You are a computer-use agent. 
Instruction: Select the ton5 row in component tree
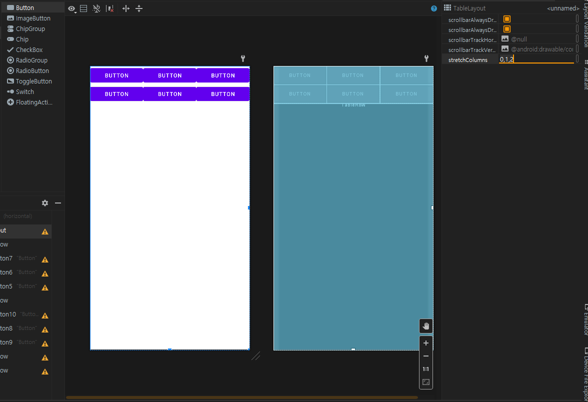click(25, 286)
